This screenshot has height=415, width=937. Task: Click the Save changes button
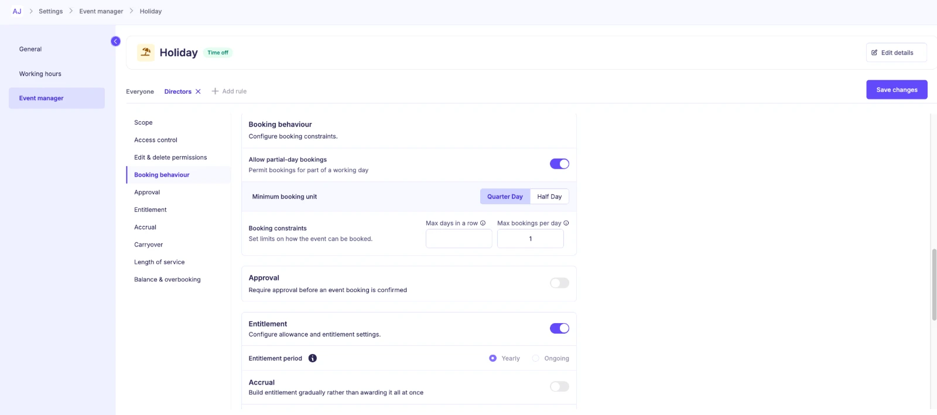click(897, 90)
